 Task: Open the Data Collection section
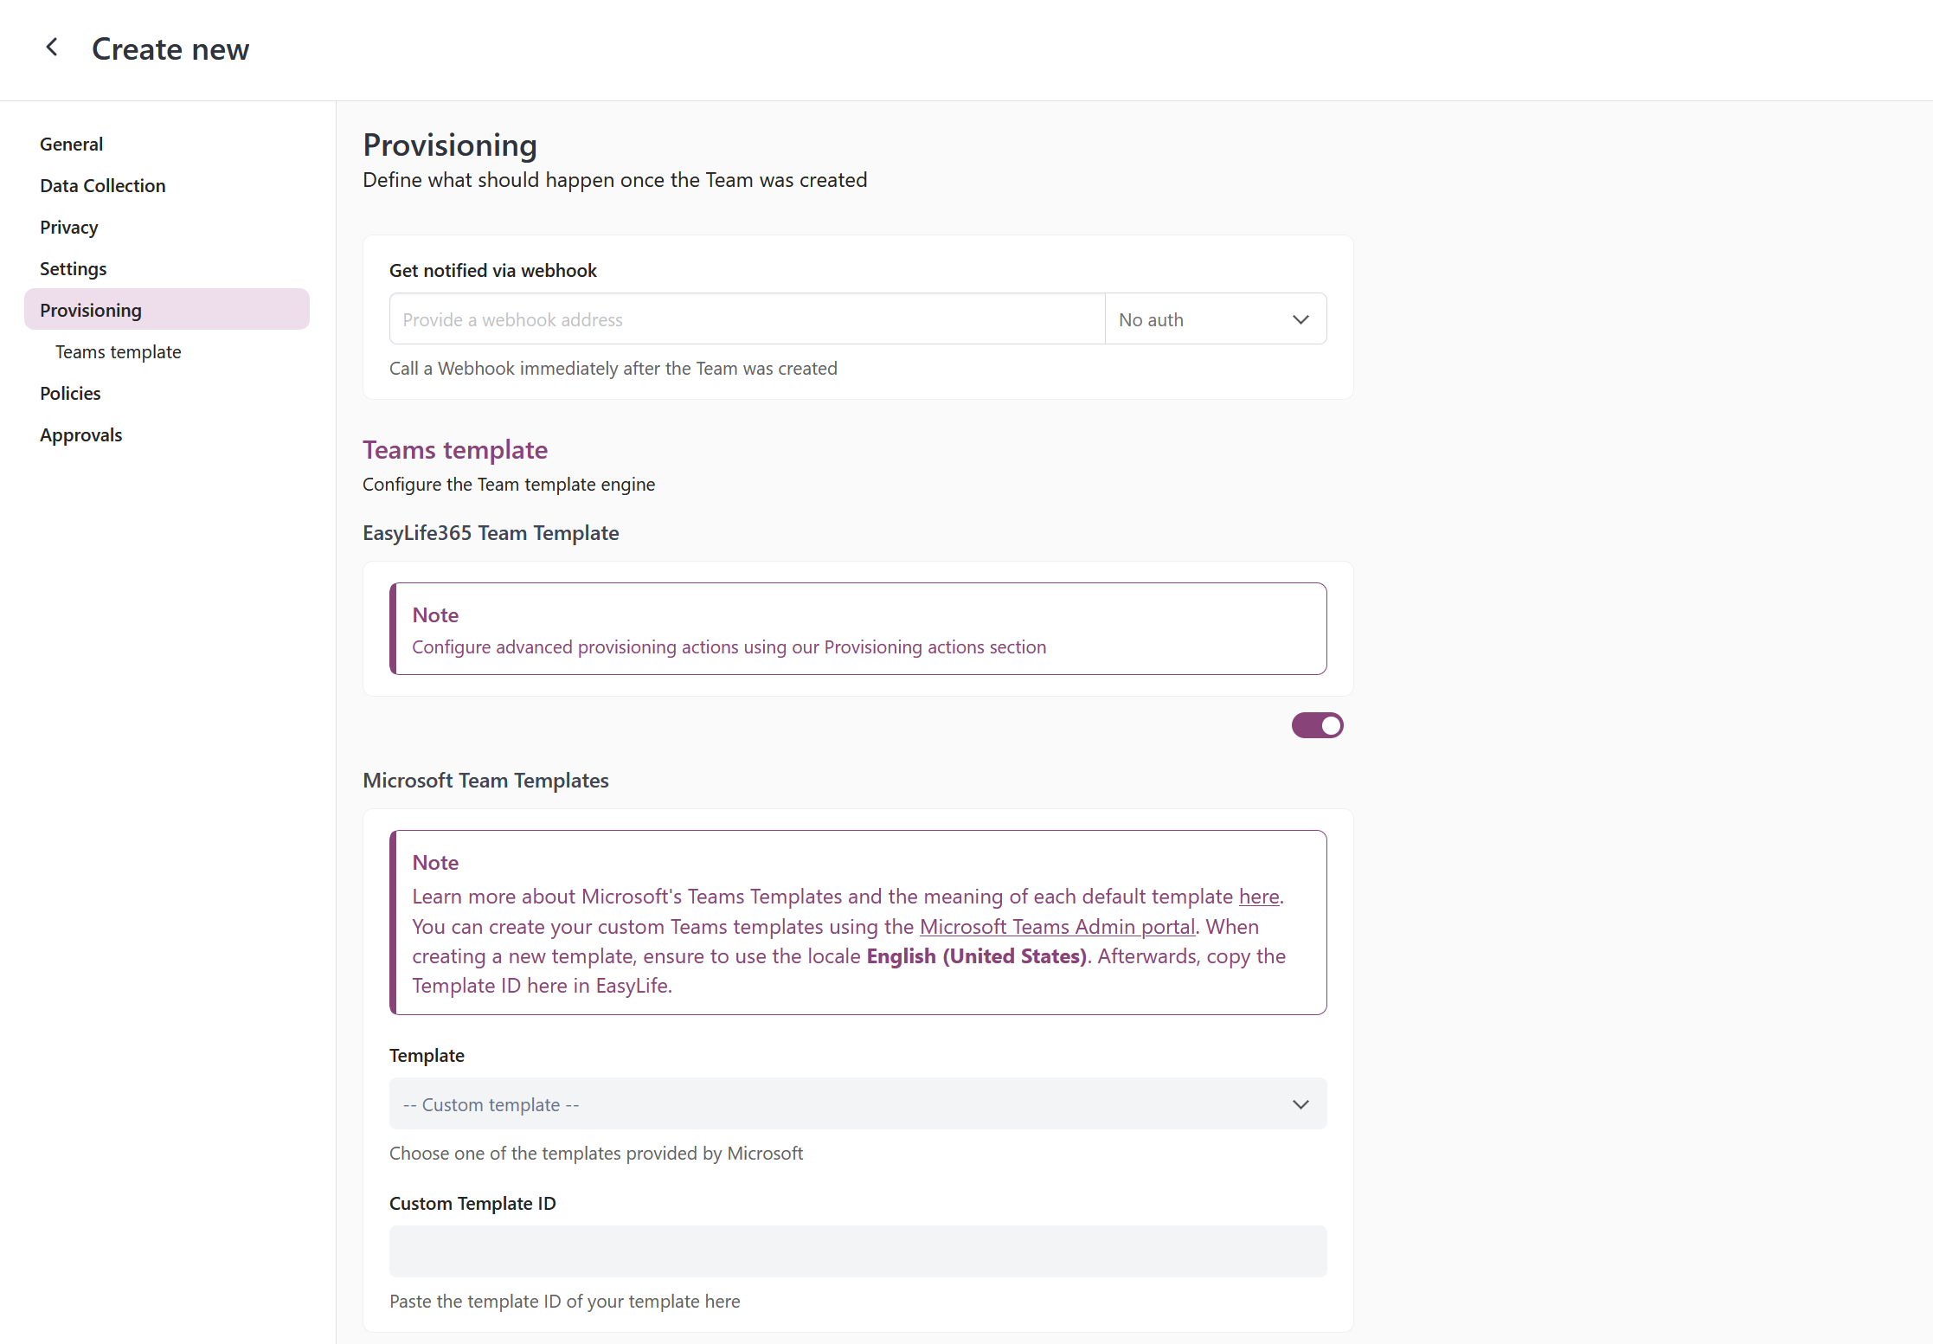click(102, 185)
